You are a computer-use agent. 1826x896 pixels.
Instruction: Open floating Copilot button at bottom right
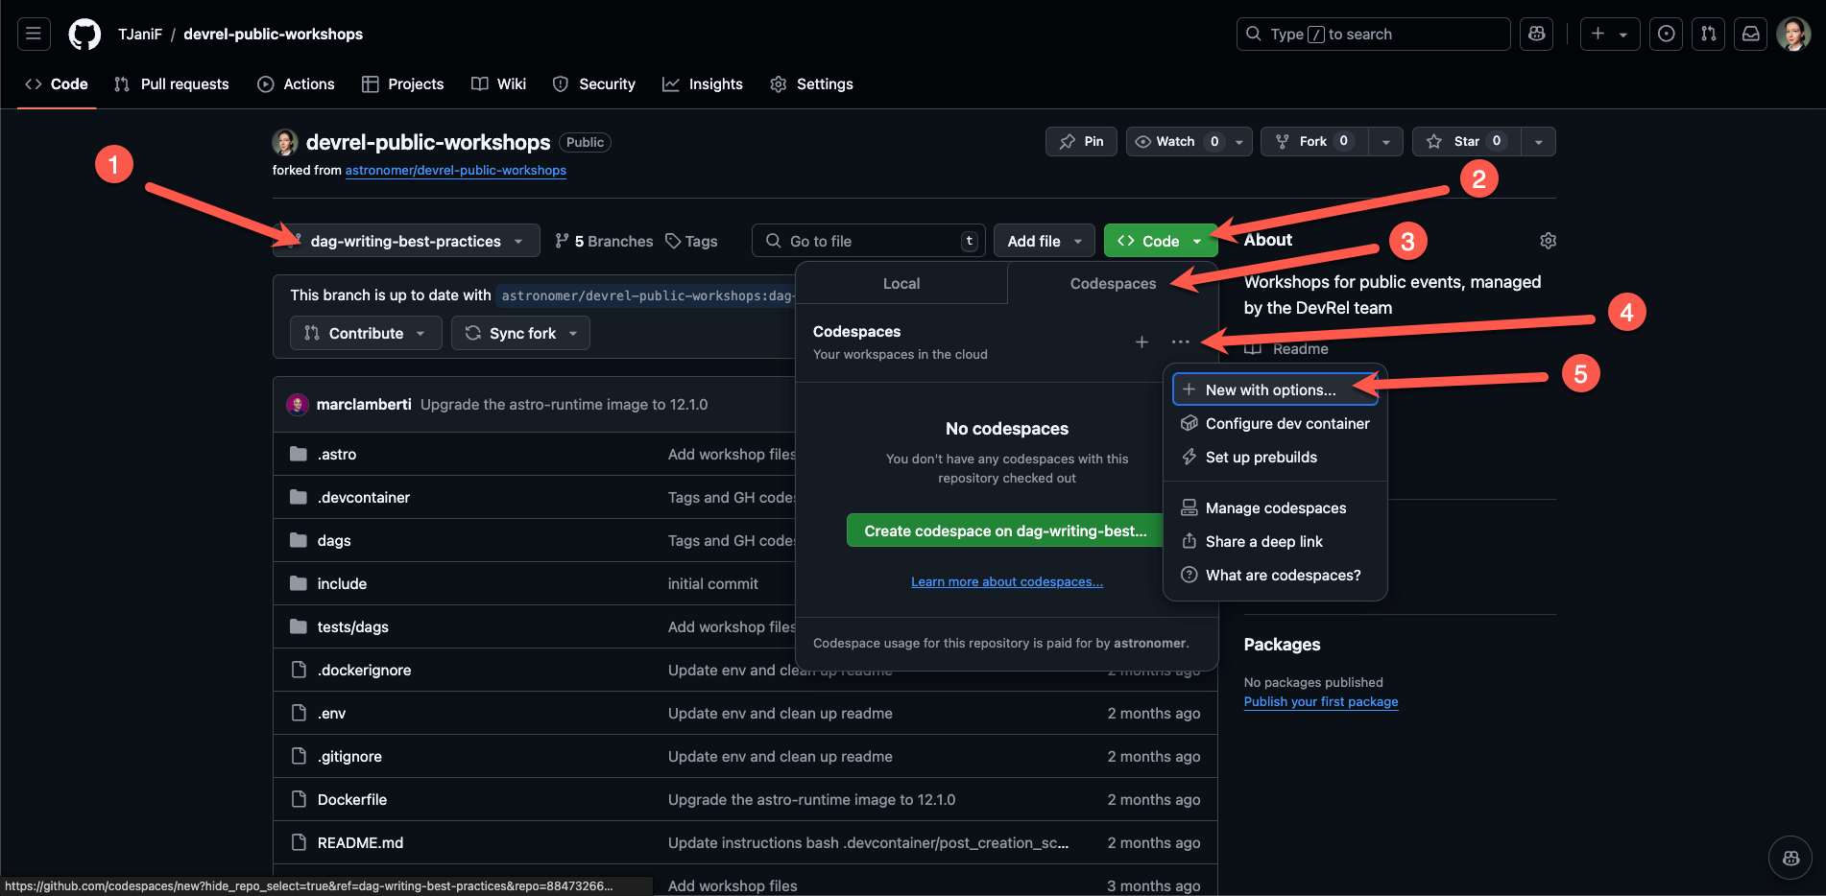coord(1790,859)
